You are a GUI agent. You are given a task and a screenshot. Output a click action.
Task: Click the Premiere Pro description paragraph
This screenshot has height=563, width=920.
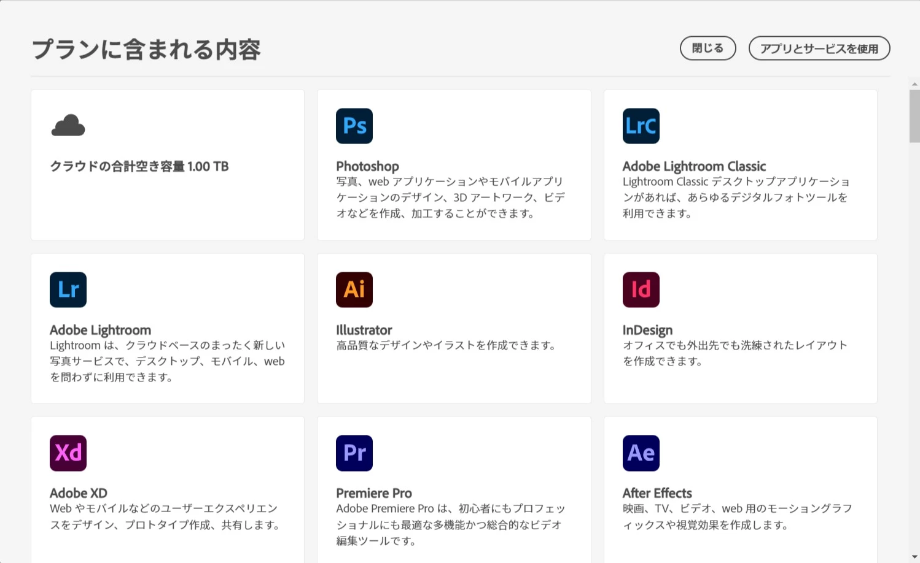[x=451, y=524]
